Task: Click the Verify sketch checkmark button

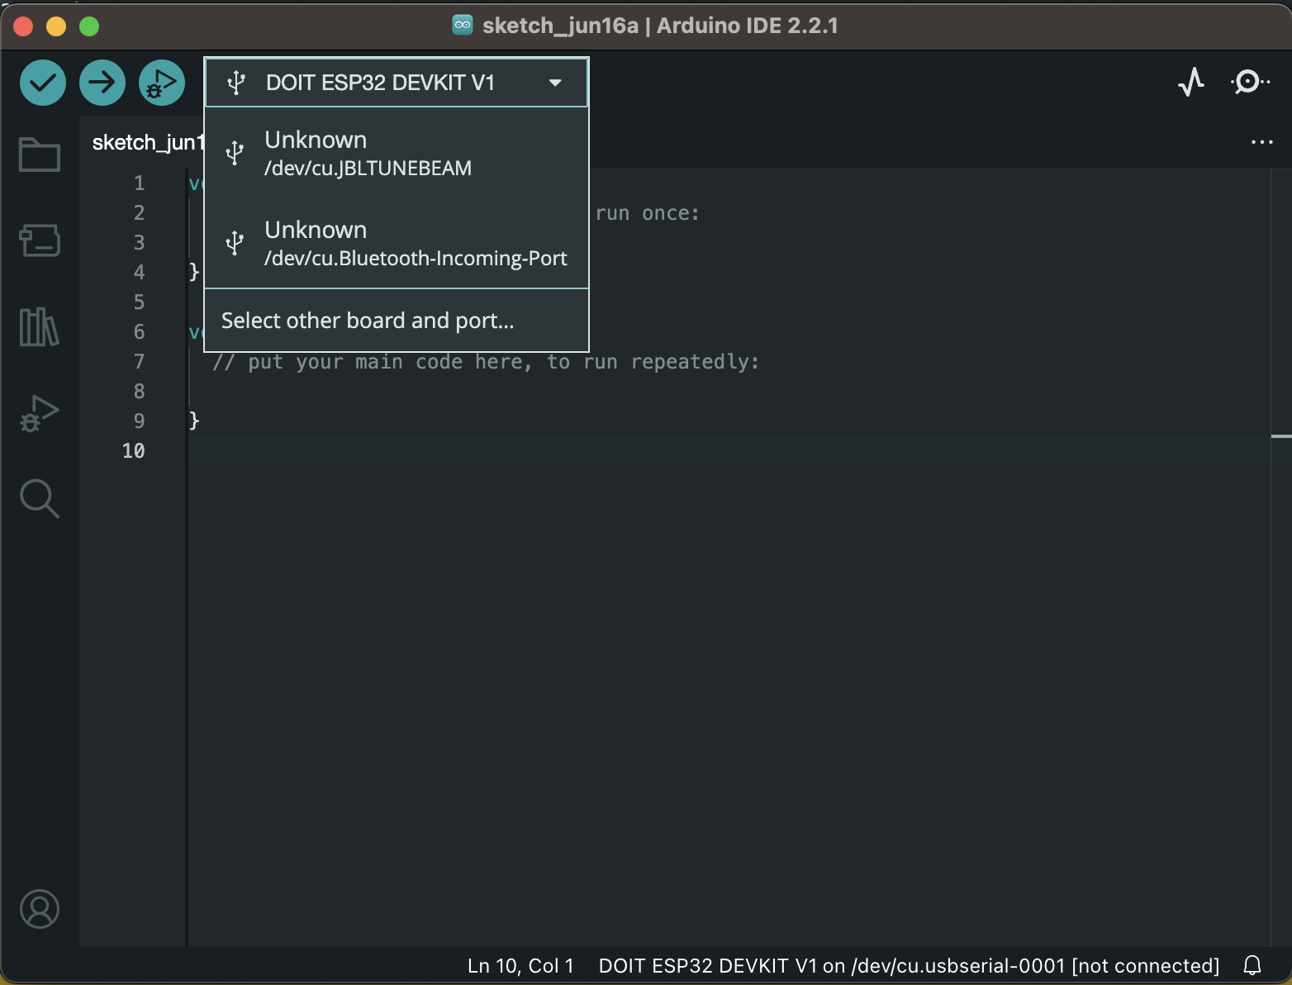Action: (43, 83)
